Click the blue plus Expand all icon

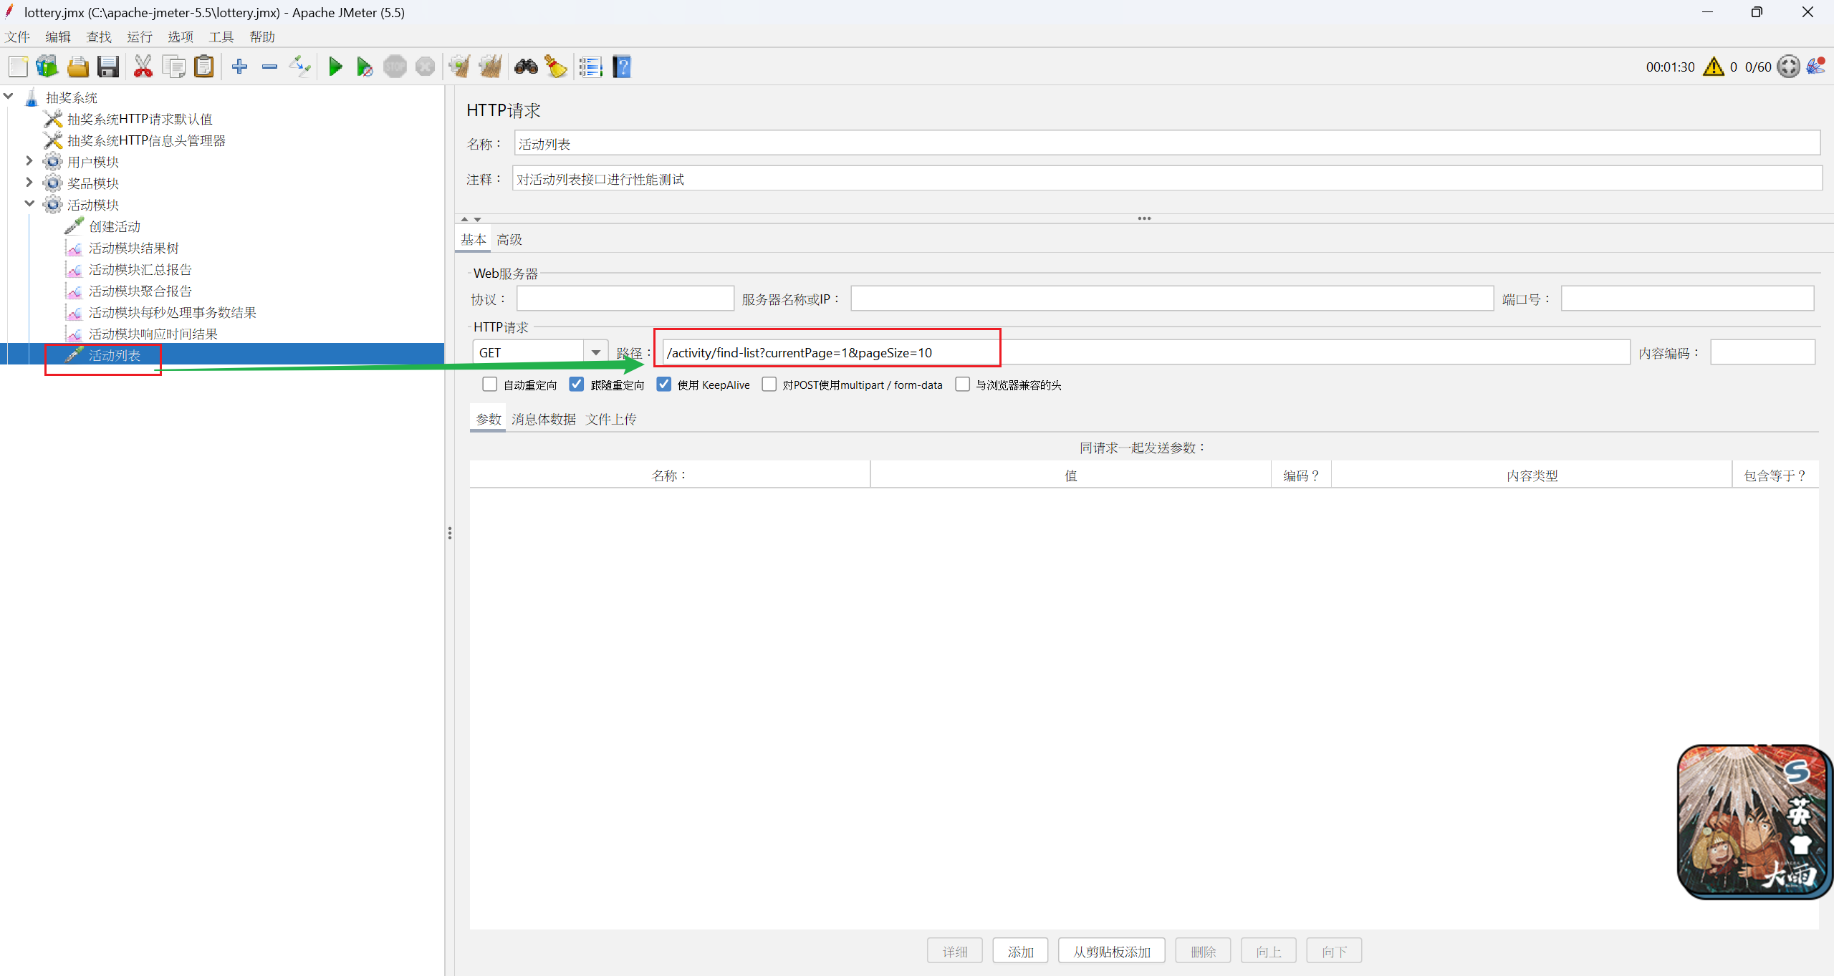(x=239, y=67)
